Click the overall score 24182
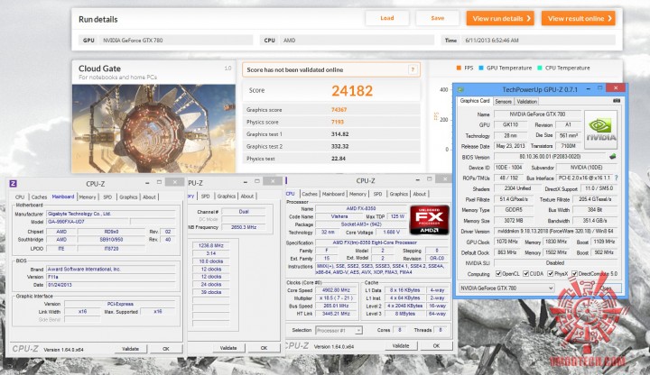Viewport: 650px width, 375px height. point(352,91)
